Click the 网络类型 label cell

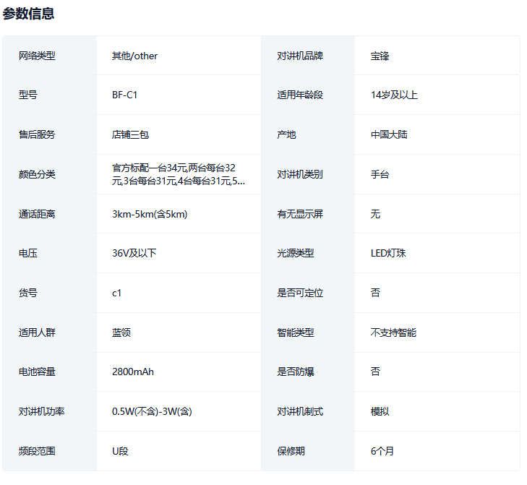point(37,56)
